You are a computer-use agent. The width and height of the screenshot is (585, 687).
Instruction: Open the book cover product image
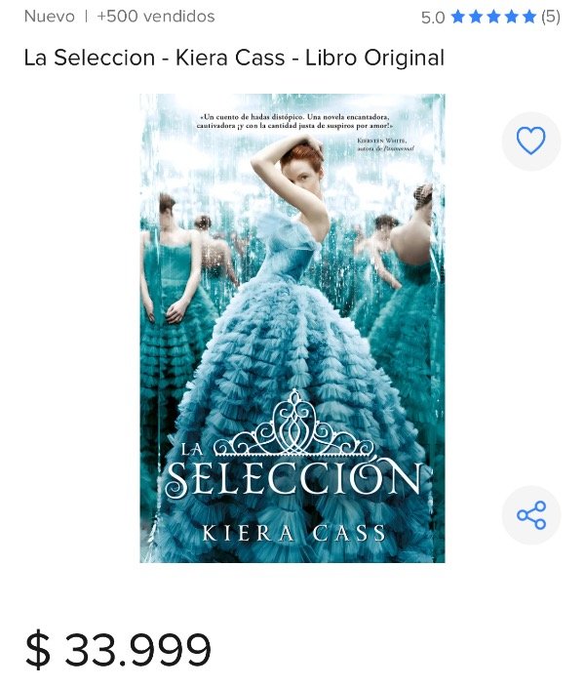[292, 328]
